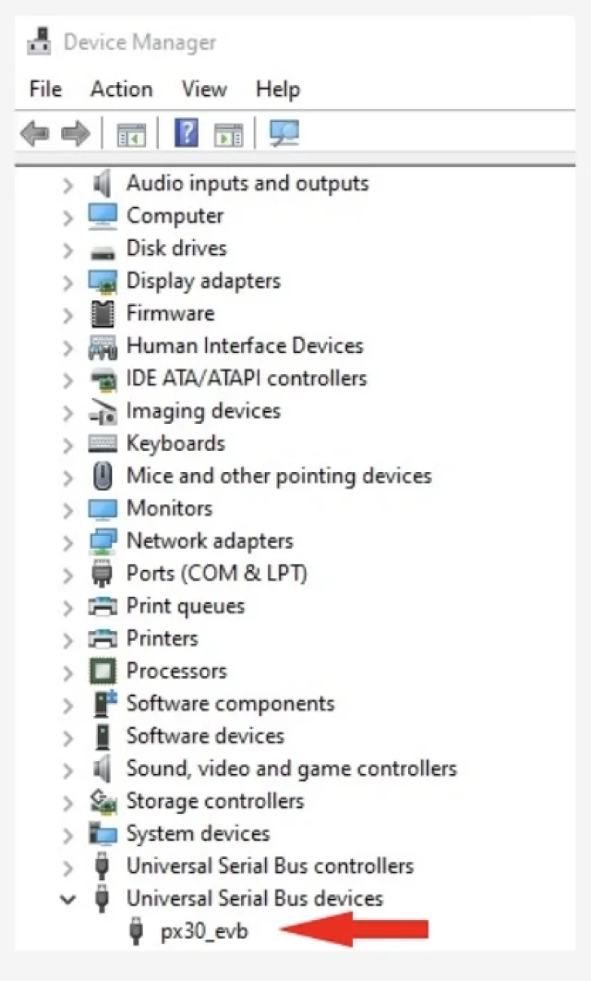Select Sound, video and game controllers
This screenshot has height=981, width=591.
click(x=291, y=769)
